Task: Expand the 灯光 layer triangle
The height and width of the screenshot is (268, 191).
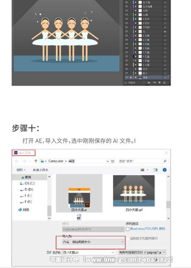Action: click(x=136, y=69)
